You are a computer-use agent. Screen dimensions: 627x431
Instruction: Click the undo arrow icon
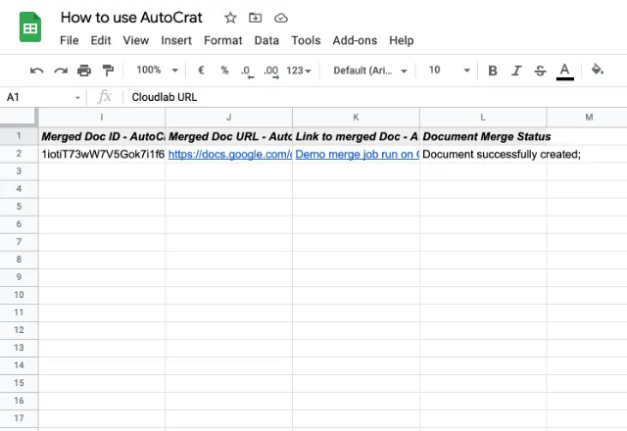(37, 71)
